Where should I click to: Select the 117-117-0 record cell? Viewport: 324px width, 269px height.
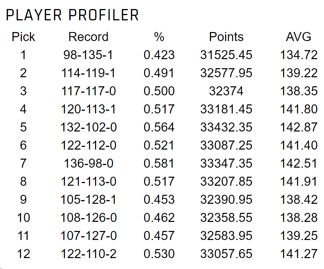88,91
